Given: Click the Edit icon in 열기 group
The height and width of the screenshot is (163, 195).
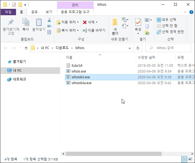Looking at the screenshot, I should (147, 26).
